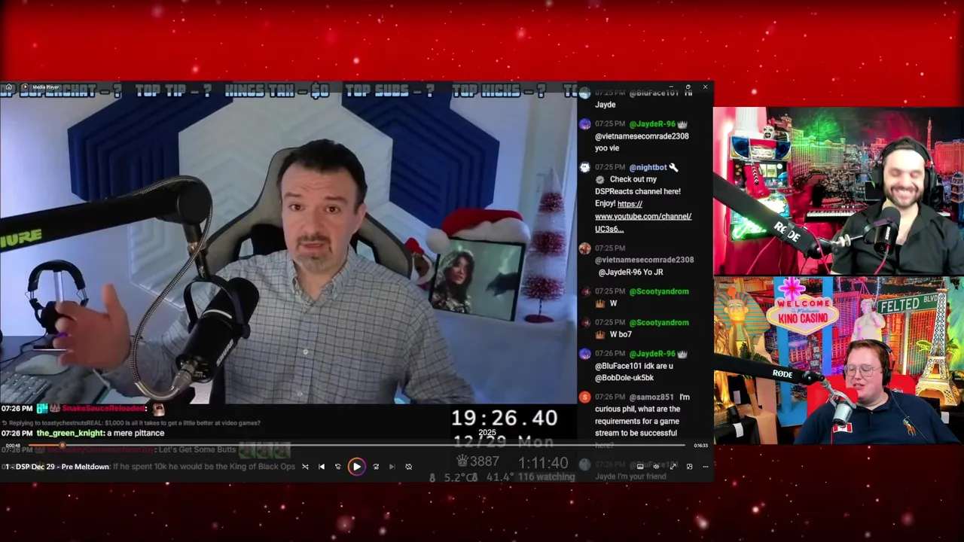Image resolution: width=964 pixels, height=542 pixels.
Task: Close the Media Player window
Action: pyautogui.click(x=705, y=87)
